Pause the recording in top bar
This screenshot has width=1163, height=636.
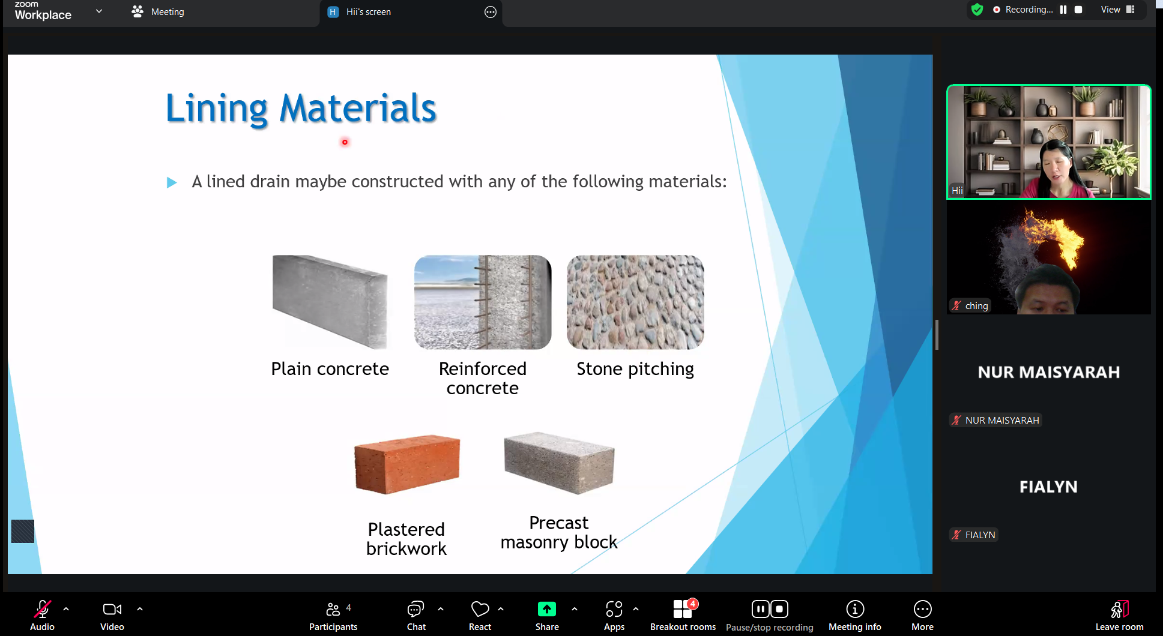click(x=1063, y=10)
